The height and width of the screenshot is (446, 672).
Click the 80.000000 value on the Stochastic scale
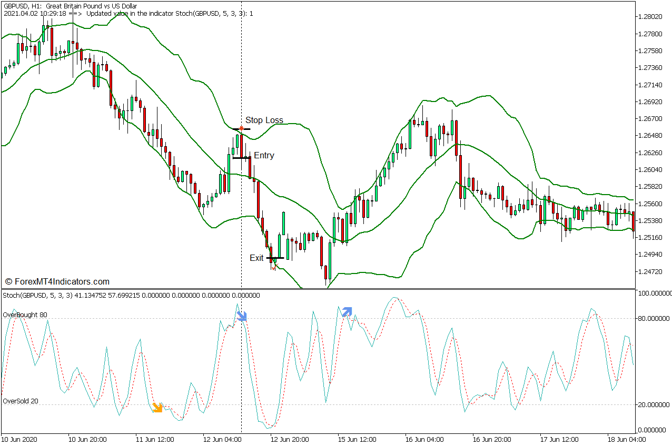[x=653, y=318]
